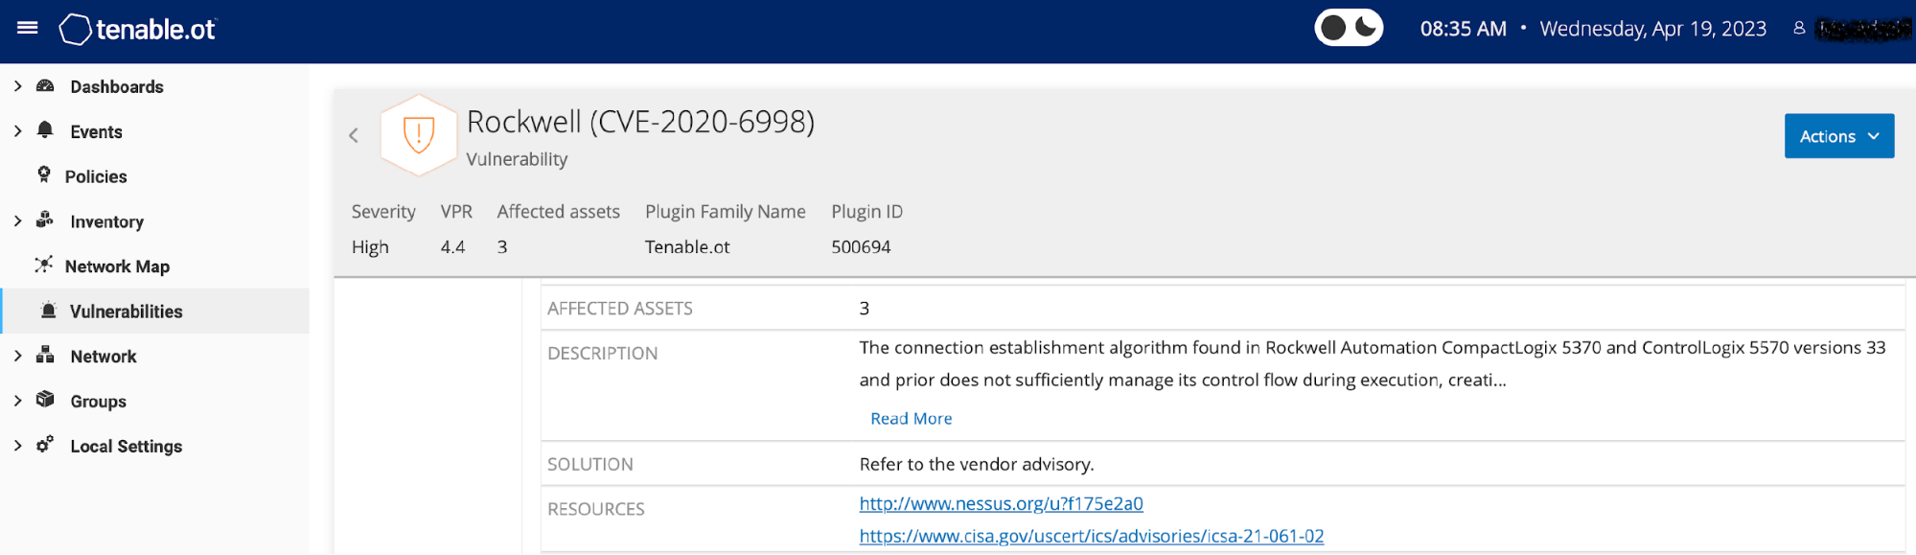Click 'Refer to the vendor advisory.' text
Screen dimensions: 1916x555
coord(977,465)
